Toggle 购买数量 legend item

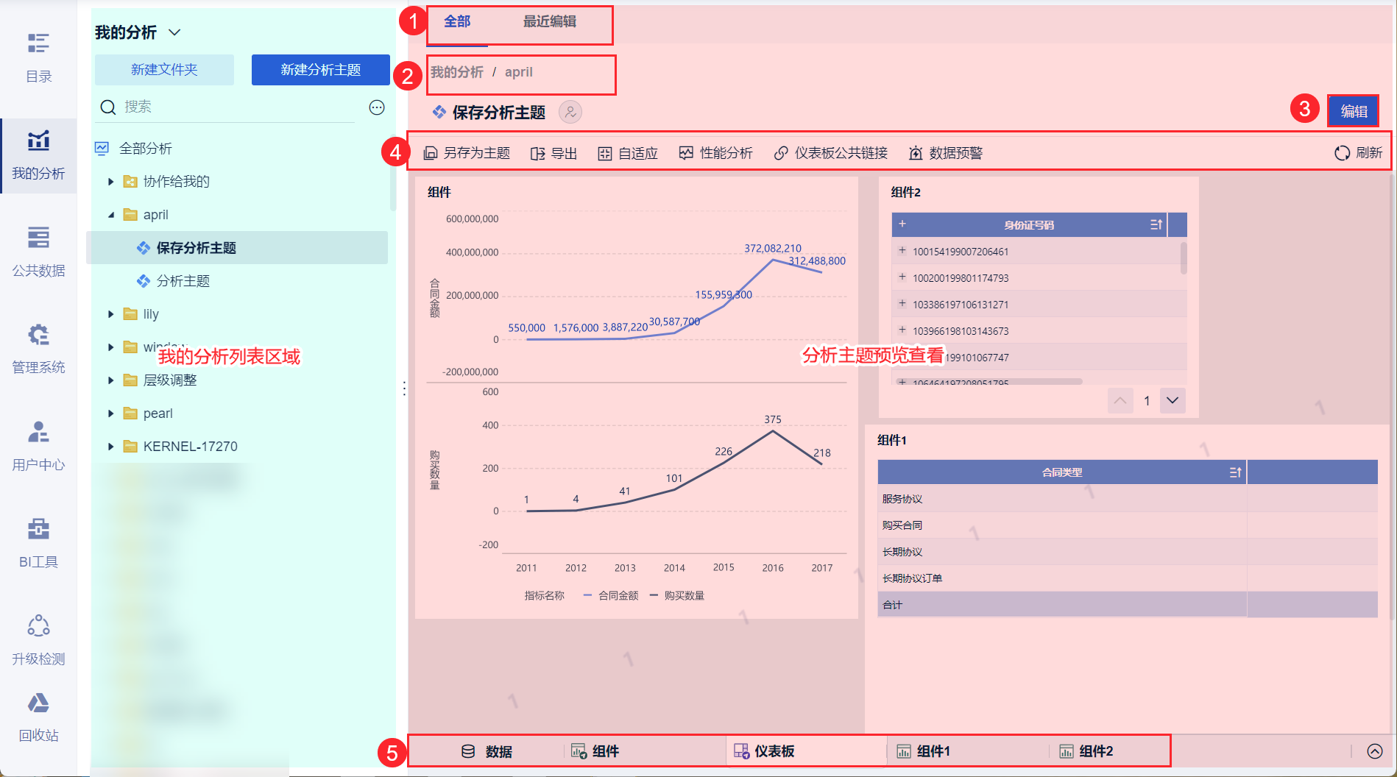677,595
